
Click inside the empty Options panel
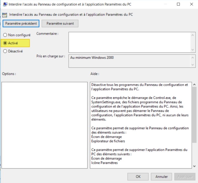(x=45, y=125)
